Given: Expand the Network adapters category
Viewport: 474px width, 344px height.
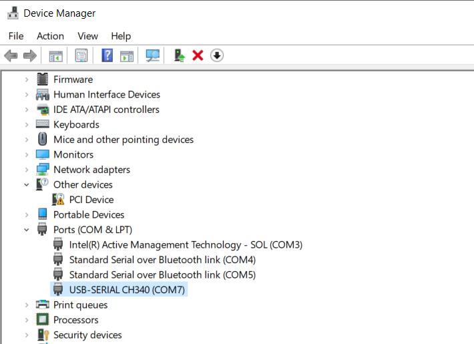Looking at the screenshot, I should pyautogui.click(x=27, y=170).
